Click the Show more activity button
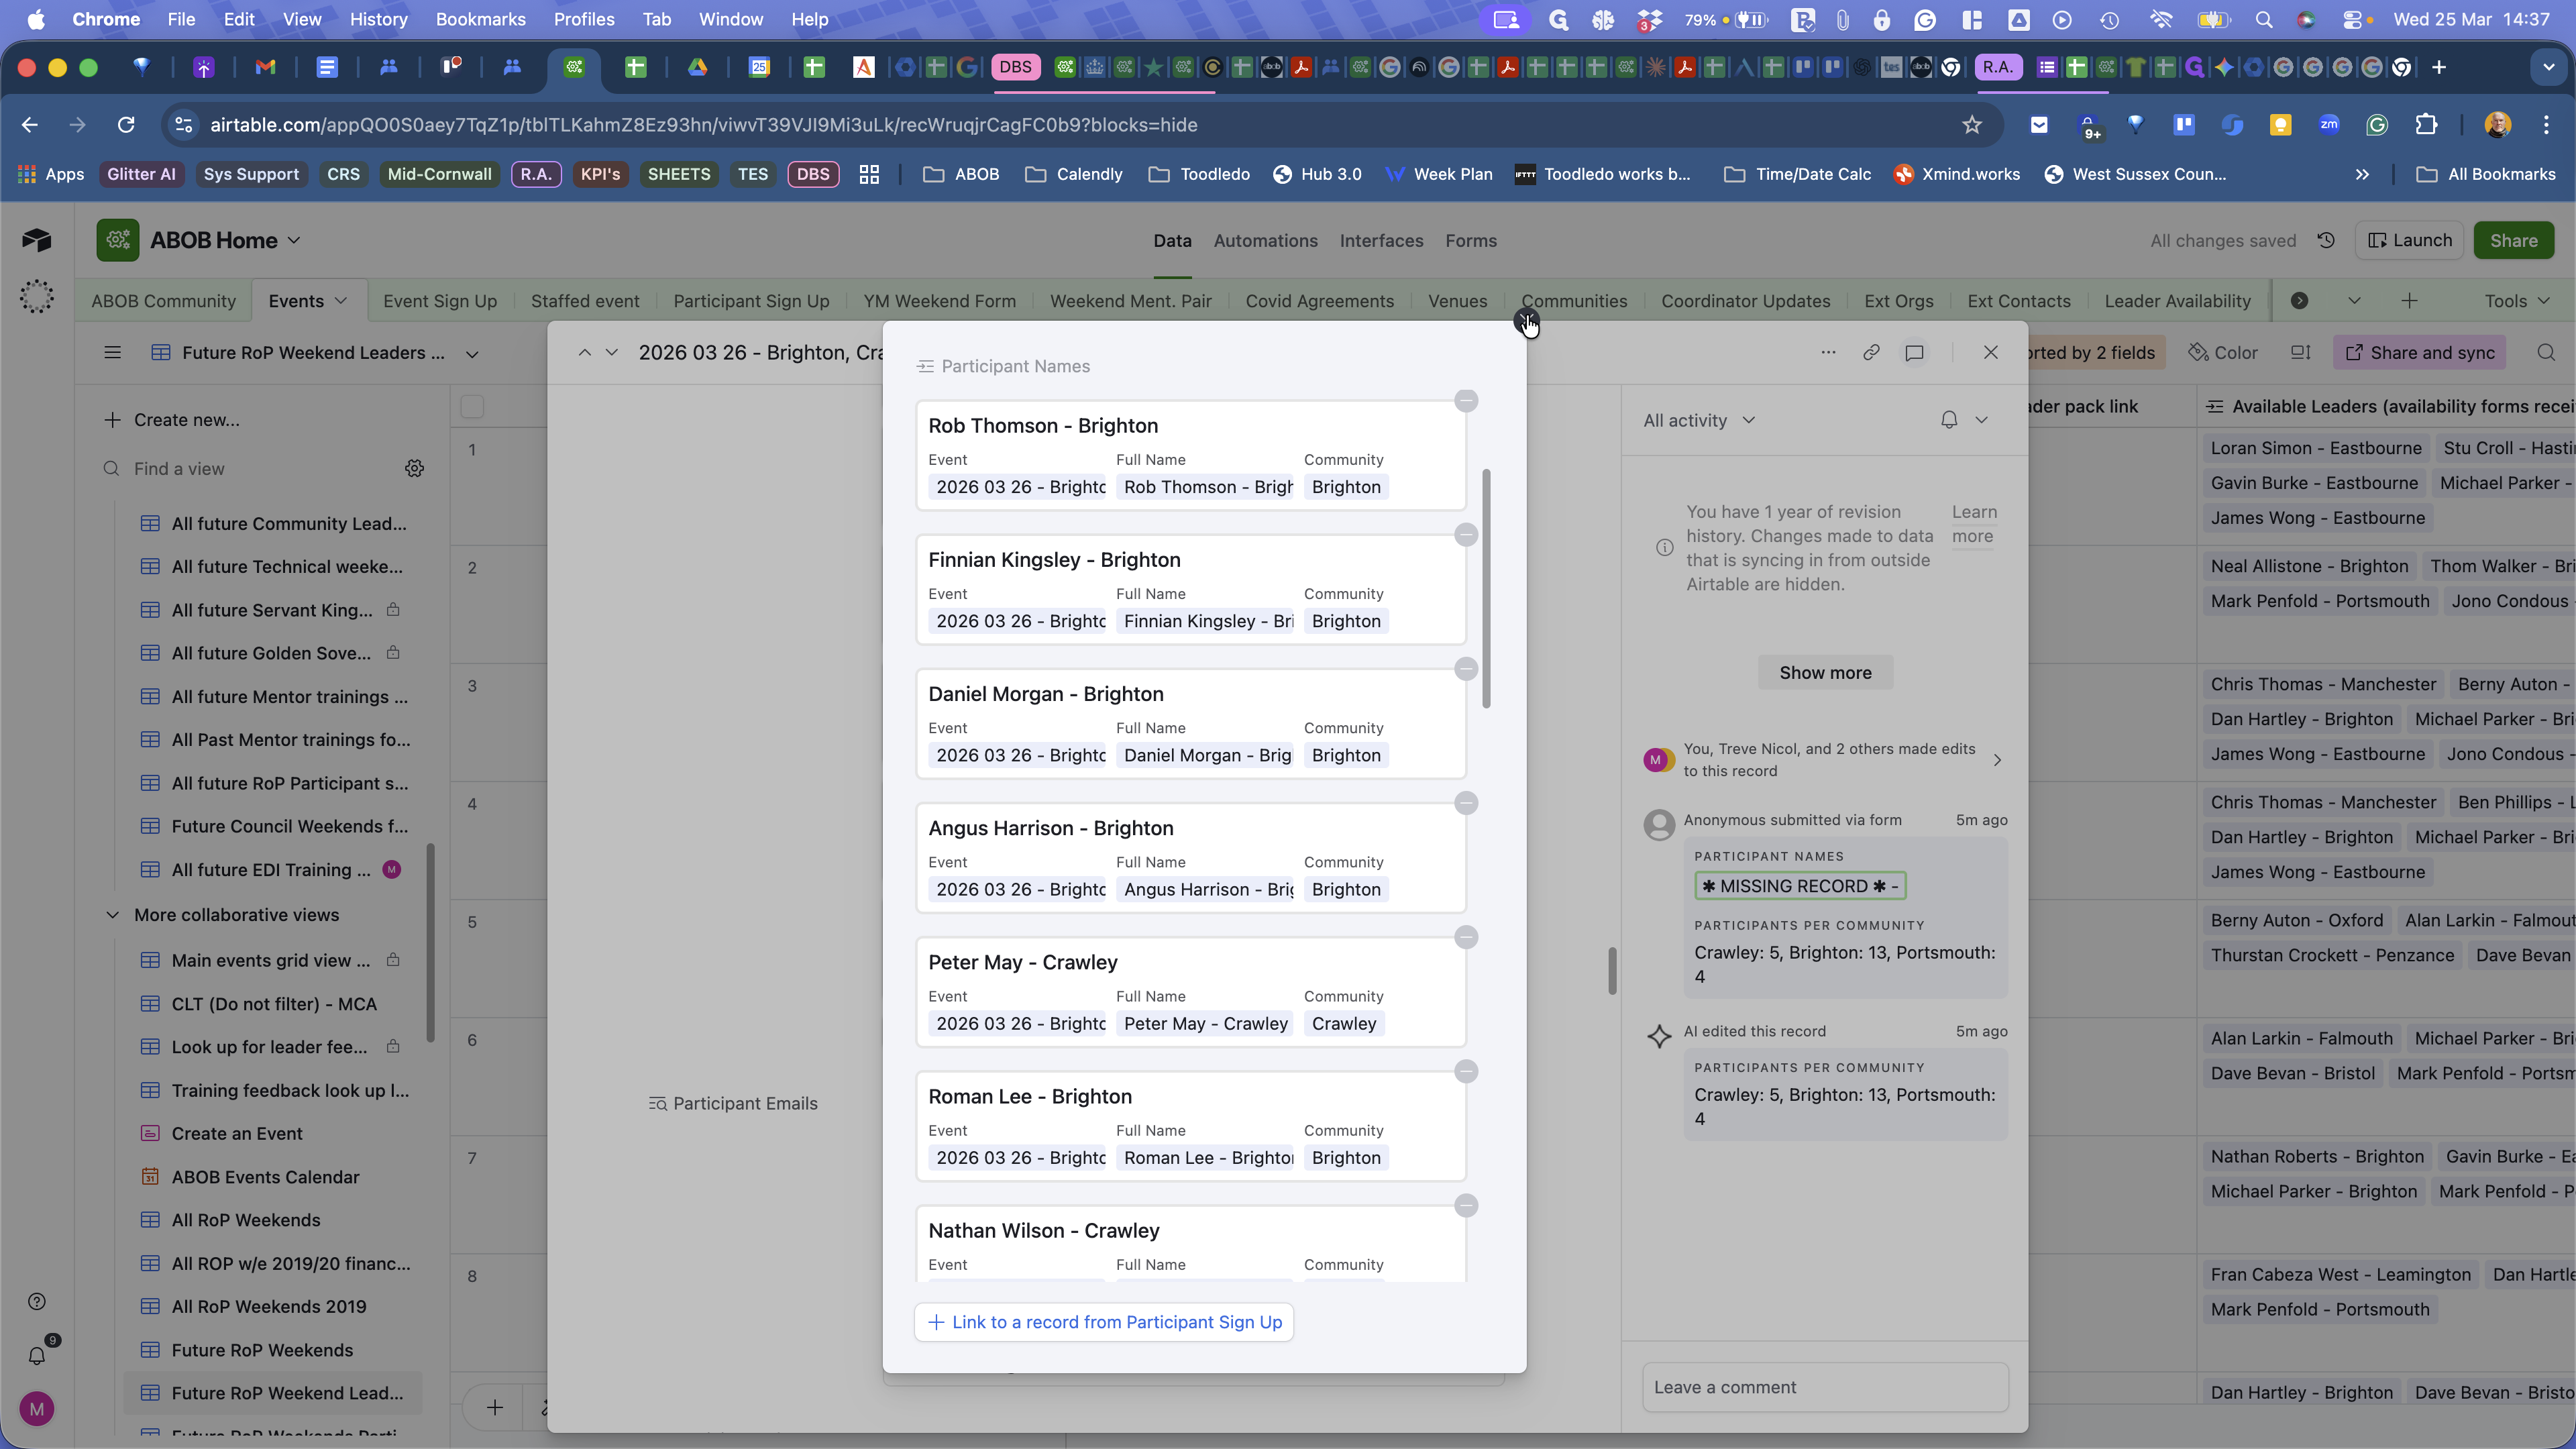This screenshot has height=1449, width=2576. coord(1825,672)
